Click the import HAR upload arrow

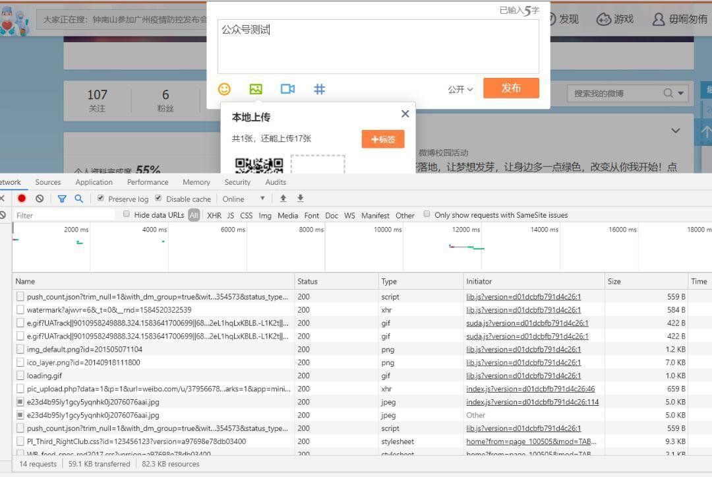283,198
